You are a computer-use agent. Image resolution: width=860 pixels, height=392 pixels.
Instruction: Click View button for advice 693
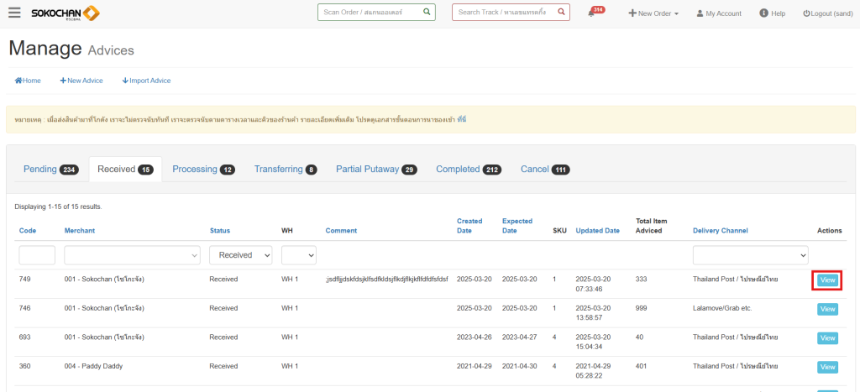click(x=827, y=338)
